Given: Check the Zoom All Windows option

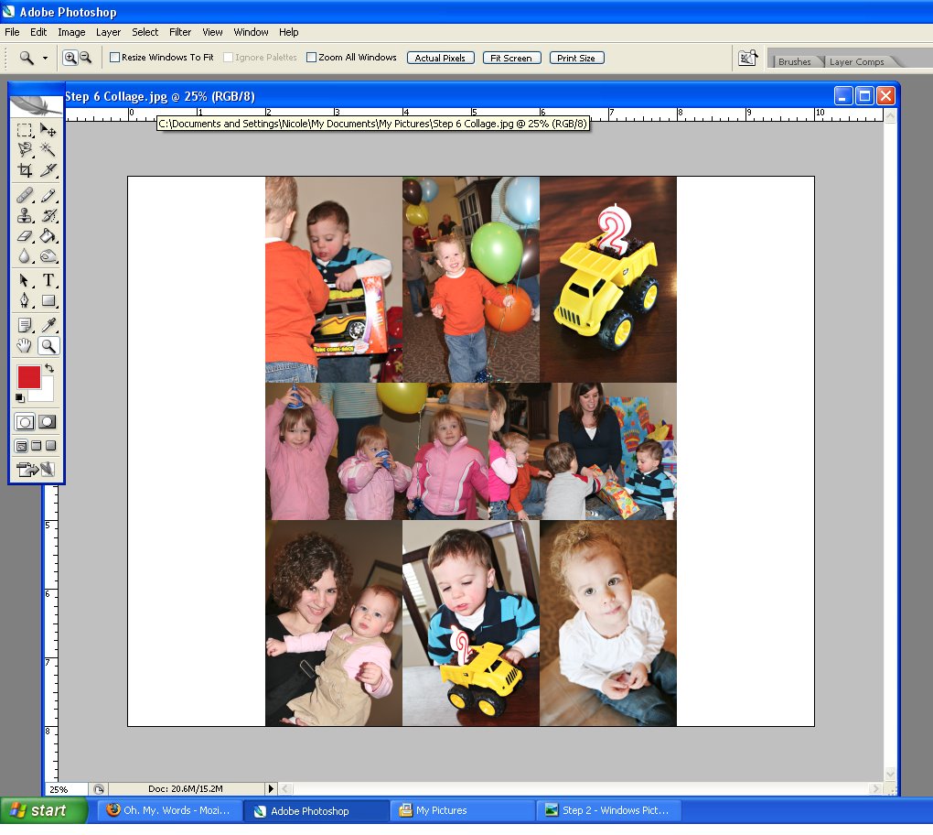Looking at the screenshot, I should tap(311, 58).
